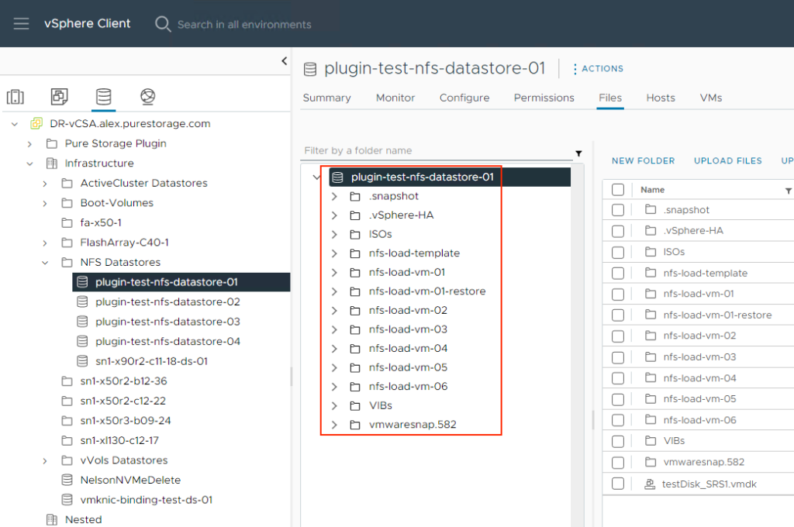Switch to the Monitor tab

[x=395, y=98]
